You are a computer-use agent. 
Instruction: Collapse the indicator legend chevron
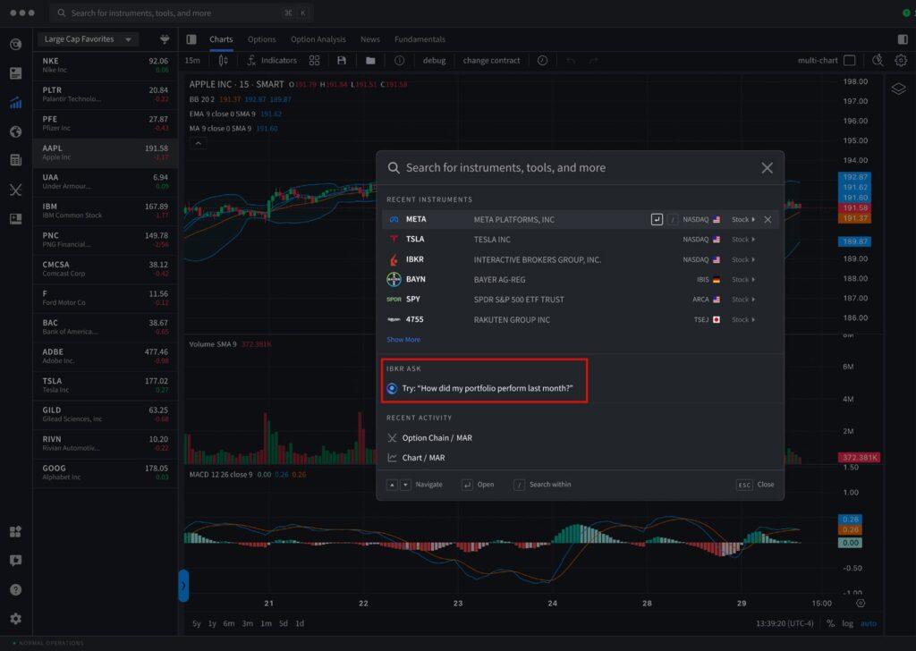point(199,143)
